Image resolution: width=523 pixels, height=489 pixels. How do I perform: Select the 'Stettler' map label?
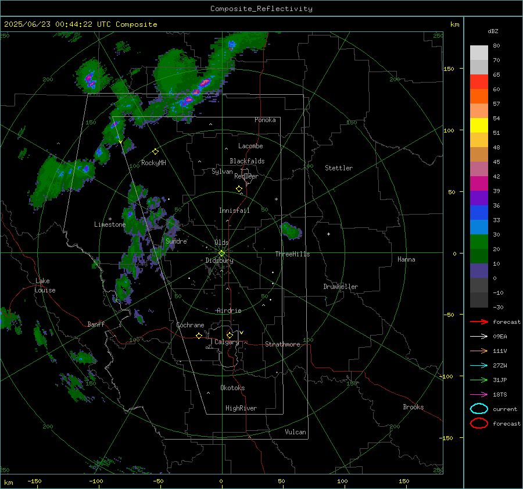pyautogui.click(x=339, y=168)
